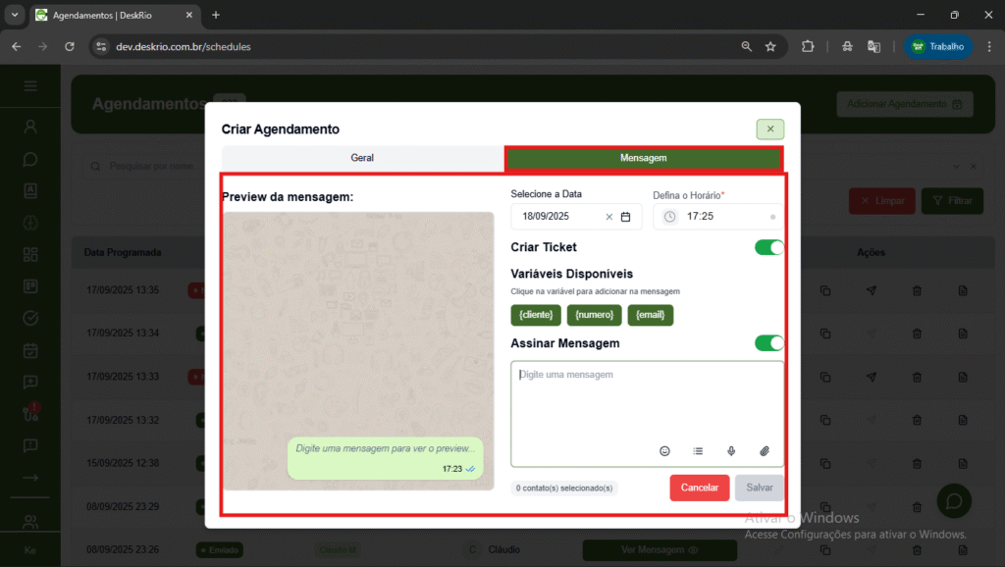Open the emoji picker in message box
Screen dimensions: 1005x567
664,451
